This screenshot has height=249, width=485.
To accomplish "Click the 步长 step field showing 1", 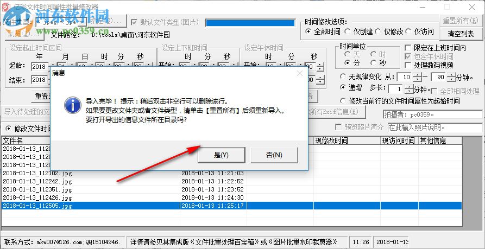I will [x=396, y=90].
